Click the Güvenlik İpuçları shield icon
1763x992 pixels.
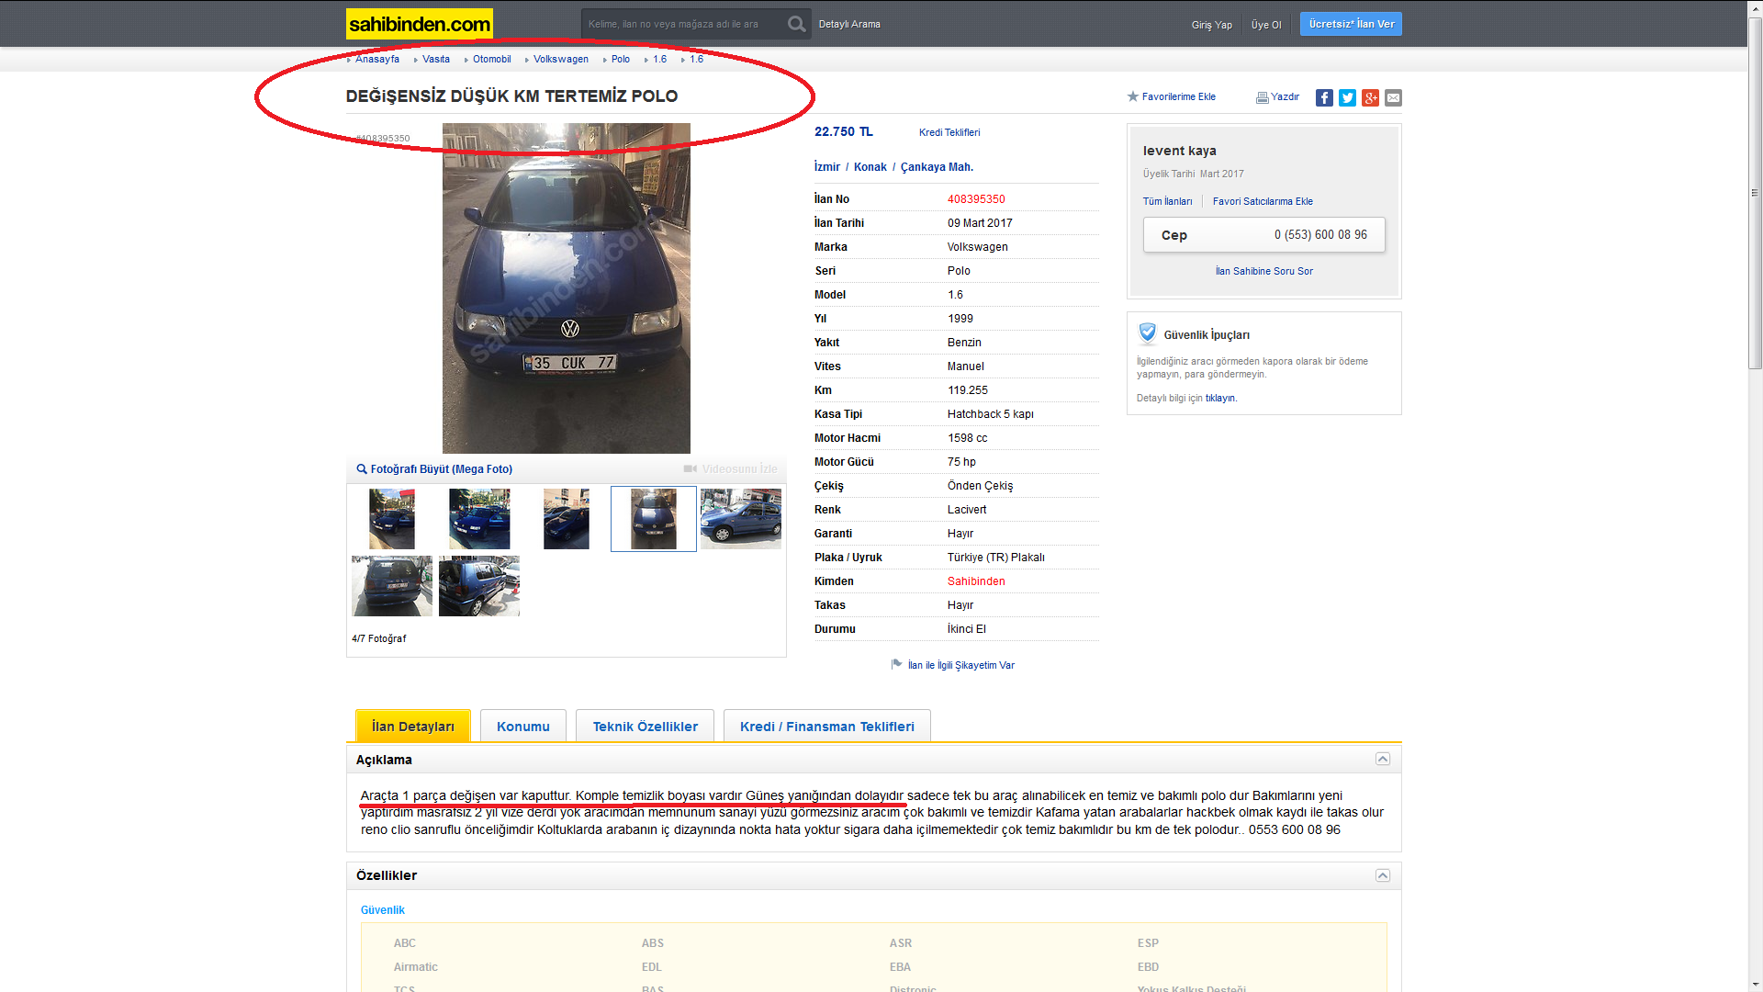pyautogui.click(x=1148, y=333)
